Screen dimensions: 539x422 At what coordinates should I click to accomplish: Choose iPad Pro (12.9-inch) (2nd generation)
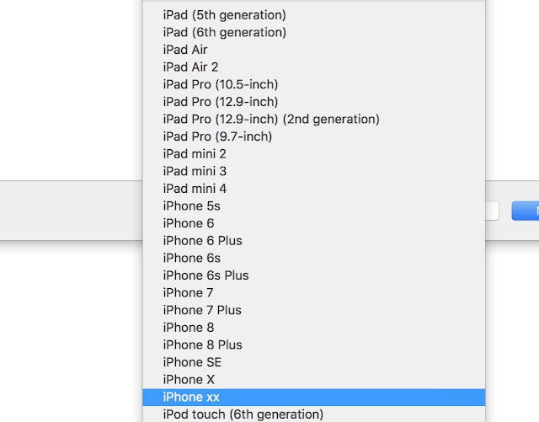click(x=313, y=120)
